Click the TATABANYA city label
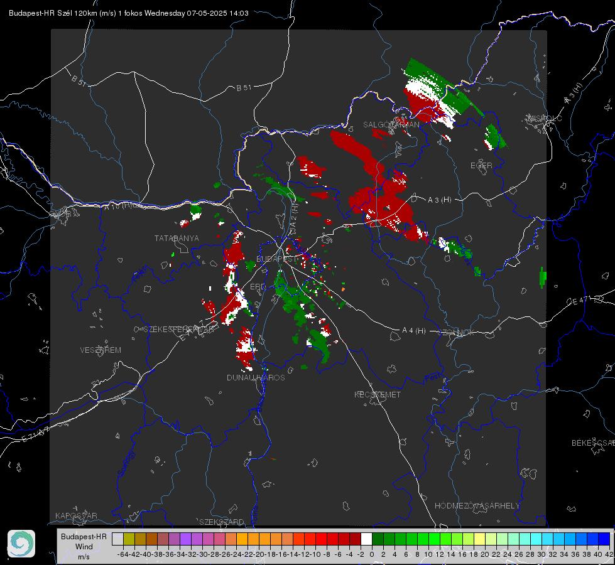 pos(177,239)
